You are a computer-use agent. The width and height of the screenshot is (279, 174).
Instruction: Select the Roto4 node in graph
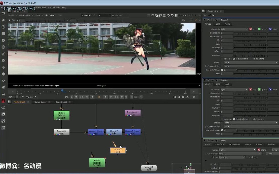tap(97, 163)
